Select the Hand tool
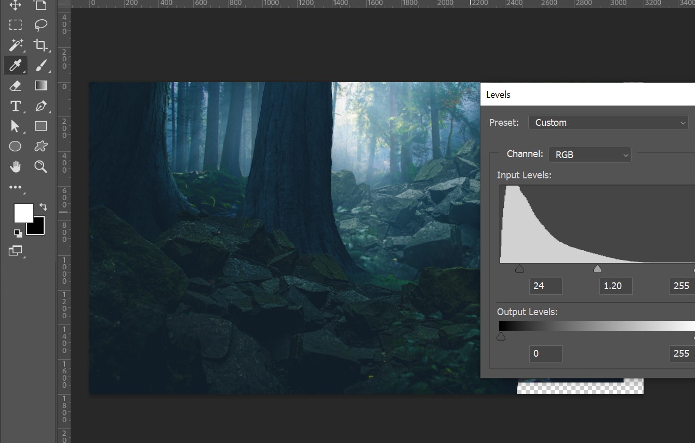 [15, 166]
